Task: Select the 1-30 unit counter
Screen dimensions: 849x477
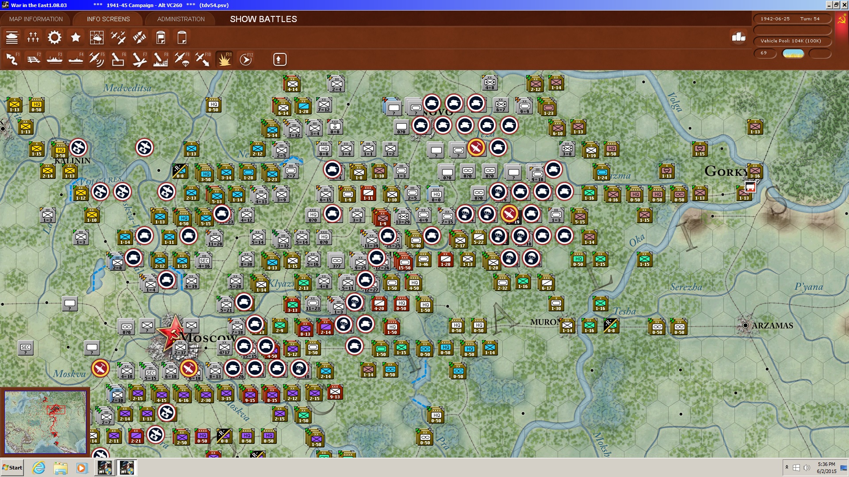Action: click(556, 303)
